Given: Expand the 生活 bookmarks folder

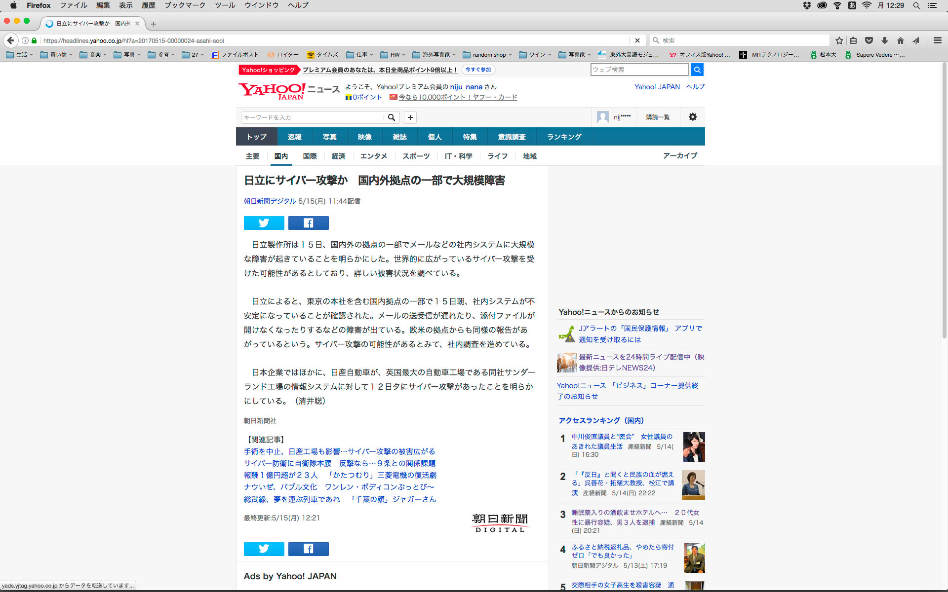Looking at the screenshot, I should click(20, 55).
